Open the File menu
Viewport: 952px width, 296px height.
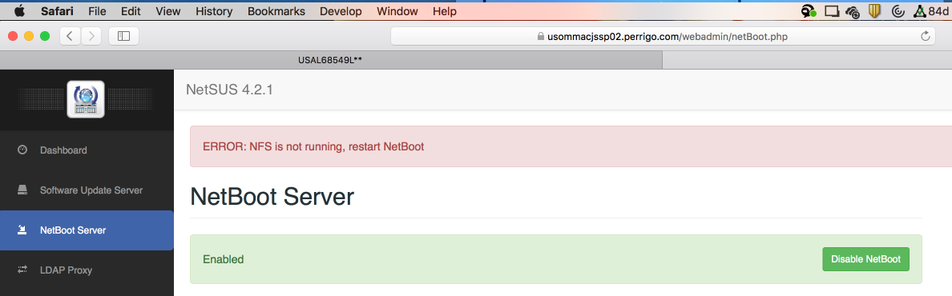pos(97,11)
